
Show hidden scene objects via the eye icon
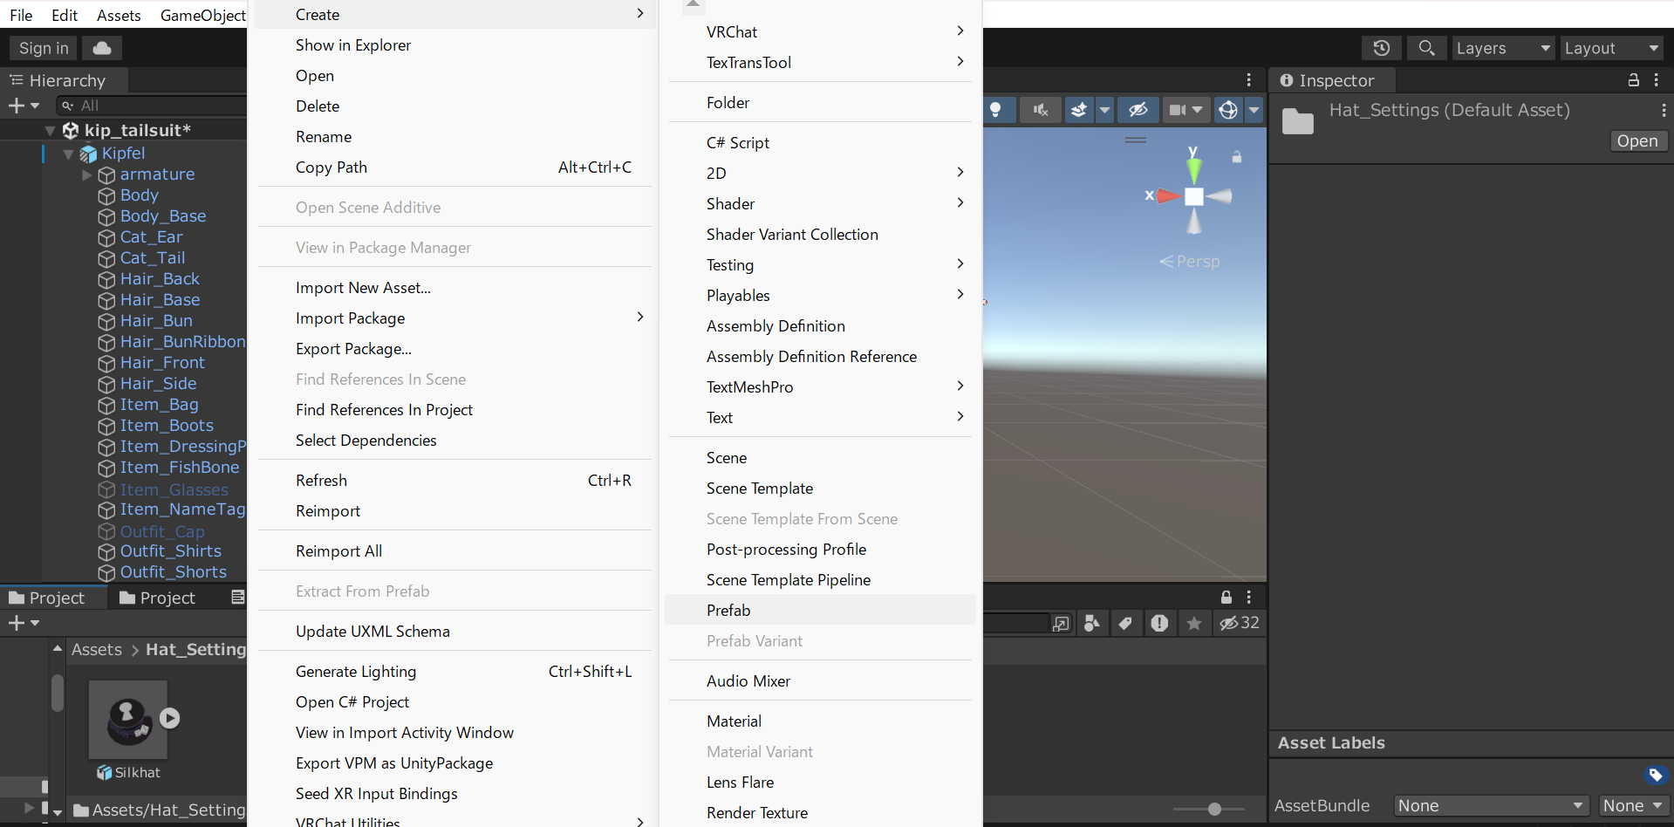click(1139, 110)
